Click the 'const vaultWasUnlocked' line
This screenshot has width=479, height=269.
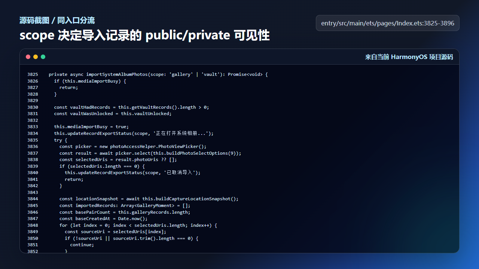pos(113,114)
